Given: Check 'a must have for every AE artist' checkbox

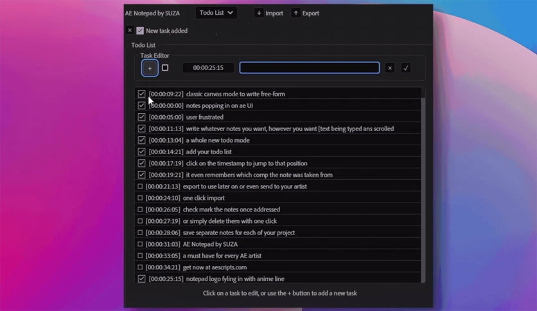Looking at the screenshot, I should click(x=140, y=256).
